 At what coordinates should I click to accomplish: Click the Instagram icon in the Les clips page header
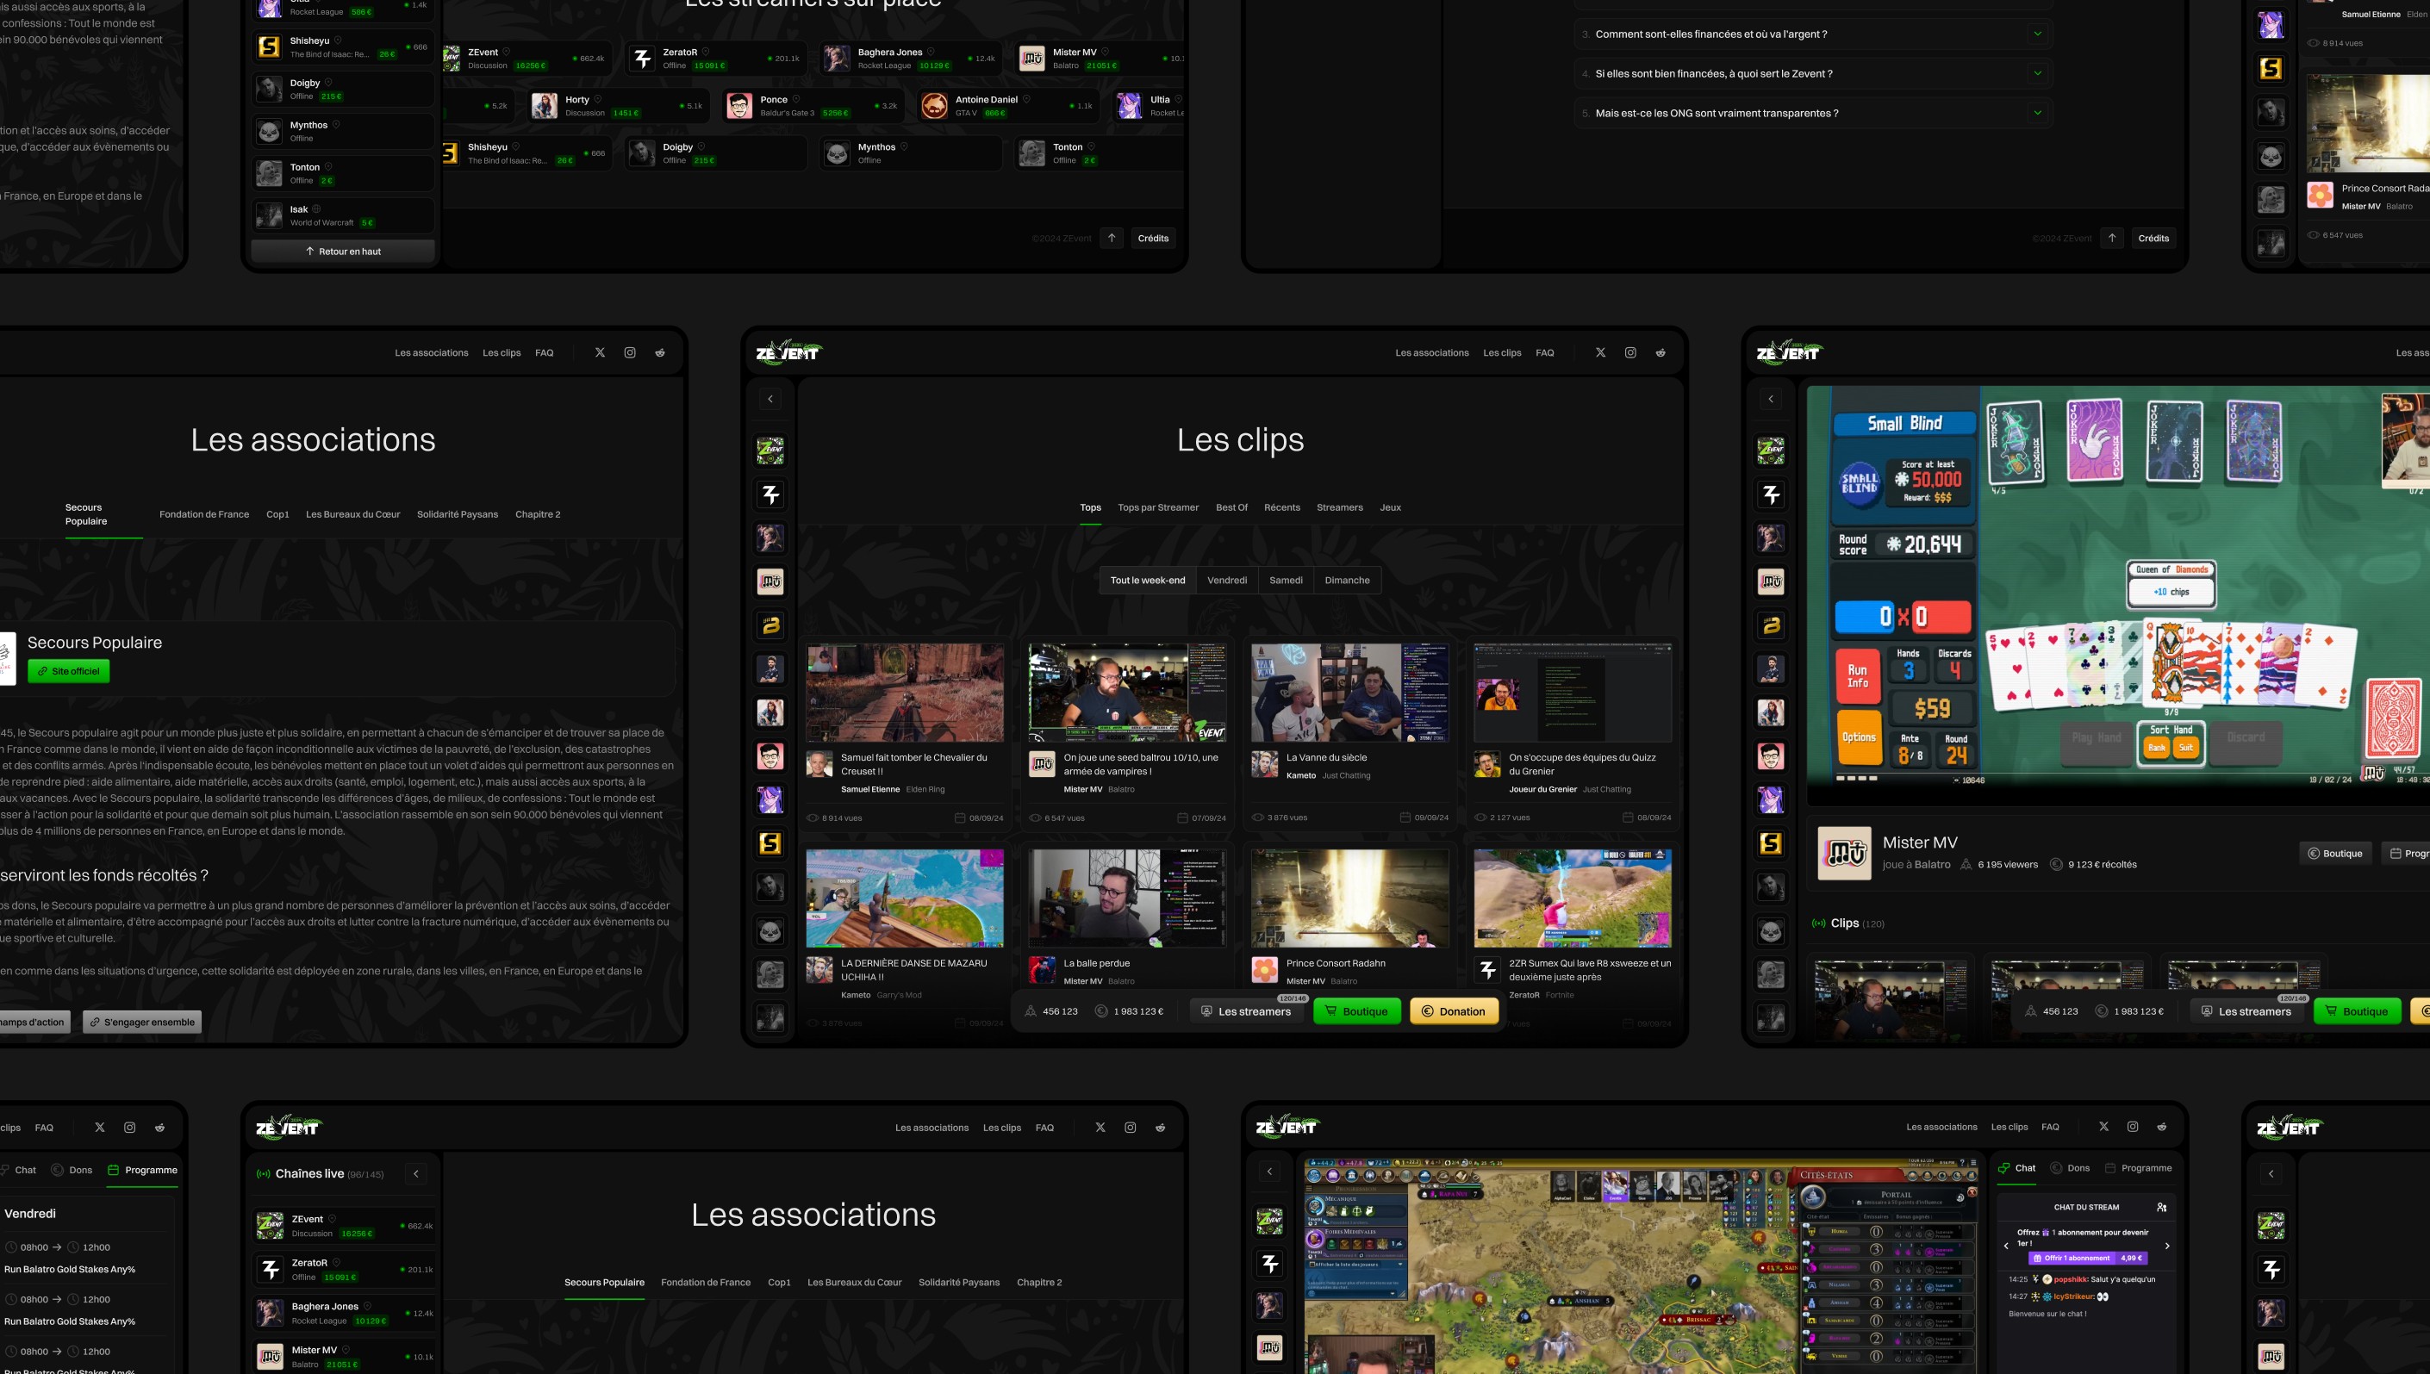(1629, 352)
